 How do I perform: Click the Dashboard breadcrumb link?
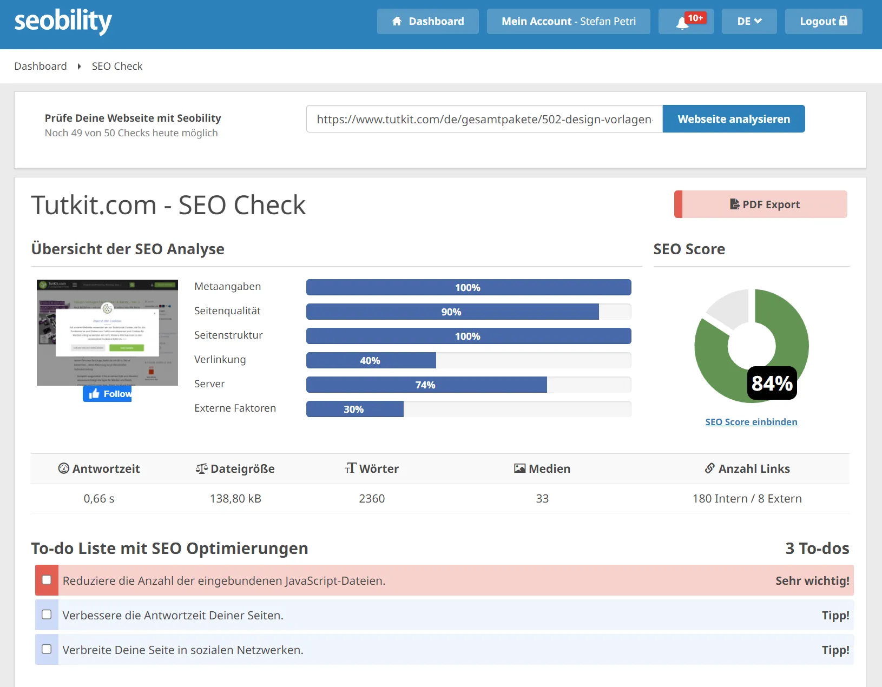coord(41,66)
